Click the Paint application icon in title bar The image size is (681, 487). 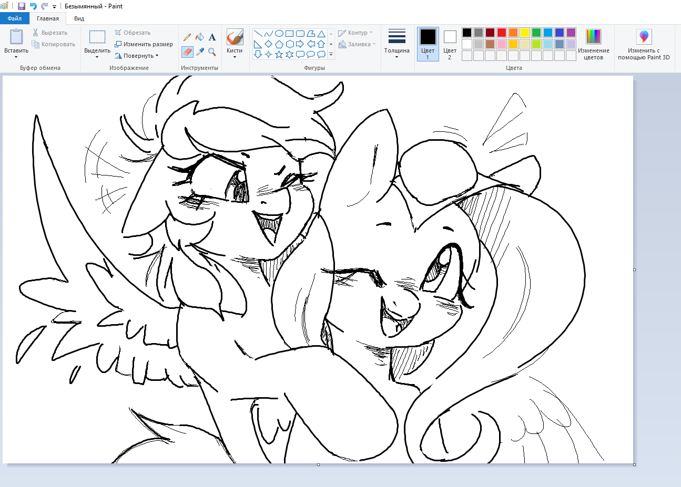click(x=5, y=6)
